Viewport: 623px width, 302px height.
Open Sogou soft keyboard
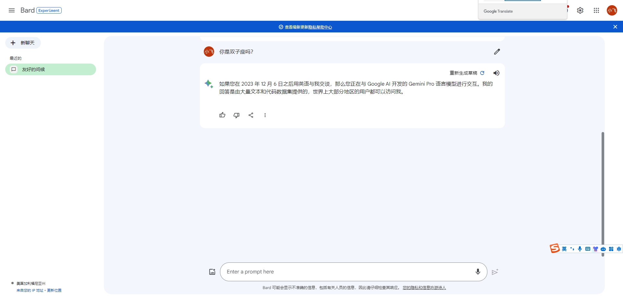point(588,249)
